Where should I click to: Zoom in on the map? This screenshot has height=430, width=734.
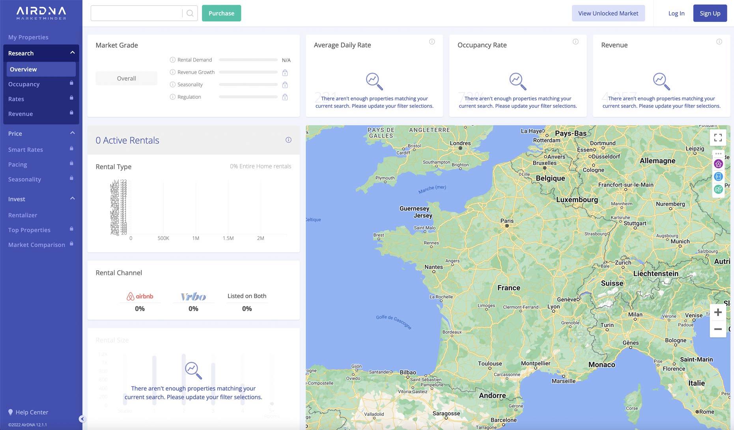pyautogui.click(x=718, y=313)
